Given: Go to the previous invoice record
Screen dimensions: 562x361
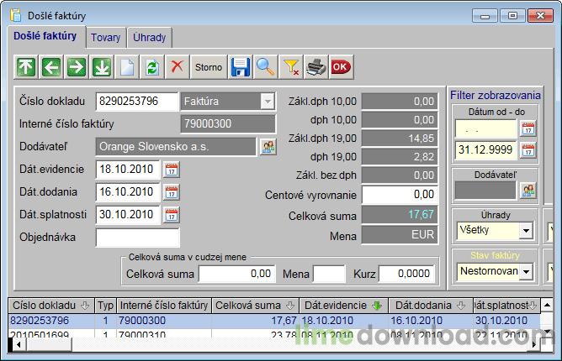Looking at the screenshot, I should tap(51, 66).
